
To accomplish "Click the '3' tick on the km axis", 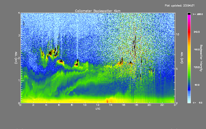I will coord(19,36).
